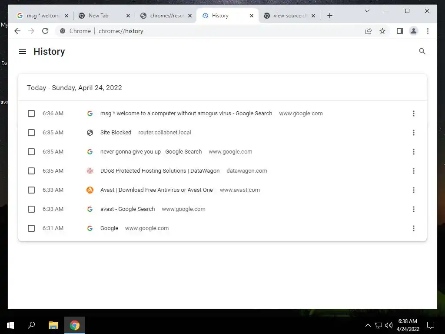Select checkbox for 6:31 AM Google entry
The height and width of the screenshot is (334, 445).
tap(31, 228)
